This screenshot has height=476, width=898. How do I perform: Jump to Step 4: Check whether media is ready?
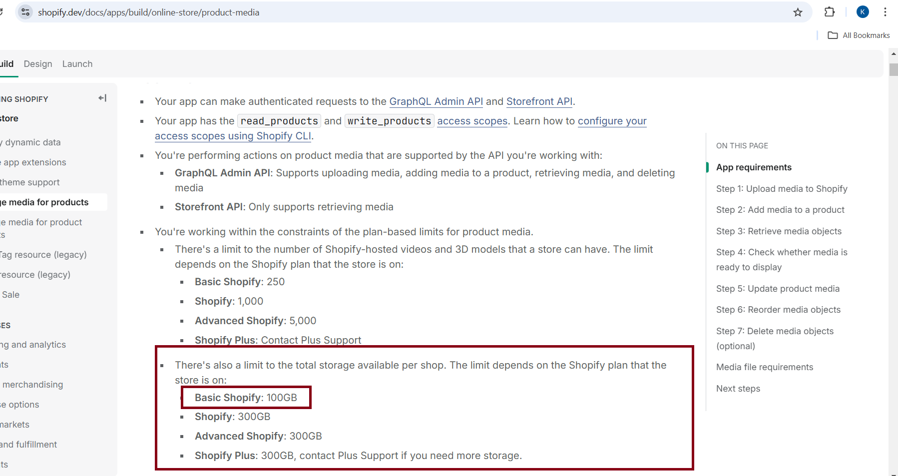(782, 260)
